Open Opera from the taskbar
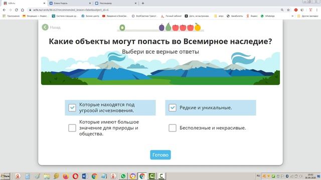Viewport: 321px width, 180px height. tap(75, 176)
